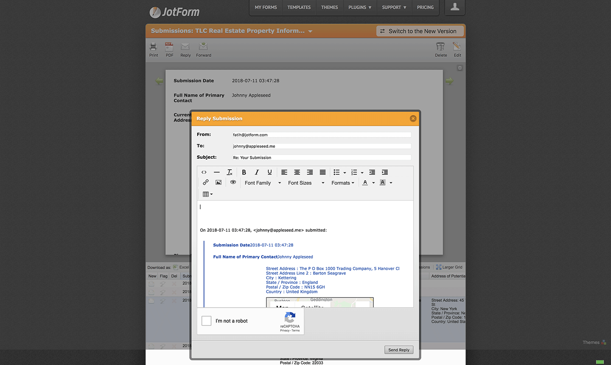Go to next submission green arrow
This screenshot has width=611, height=365.
point(449,81)
